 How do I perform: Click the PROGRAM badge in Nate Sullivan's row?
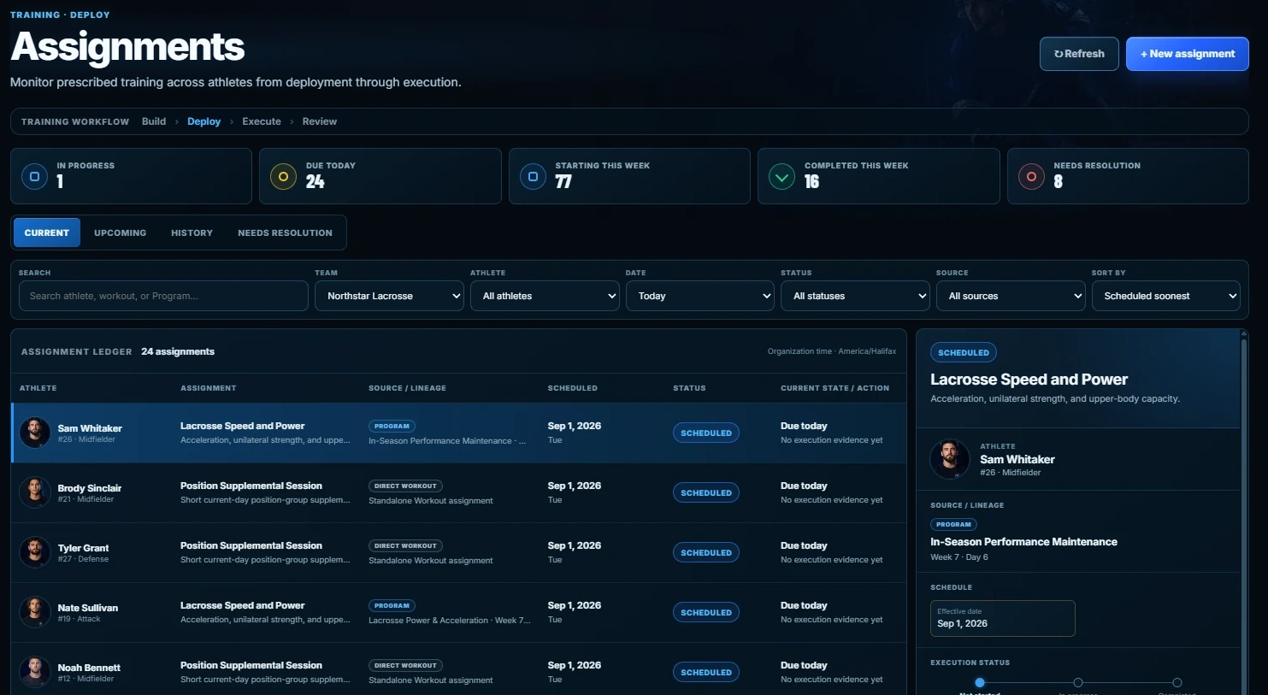point(392,605)
